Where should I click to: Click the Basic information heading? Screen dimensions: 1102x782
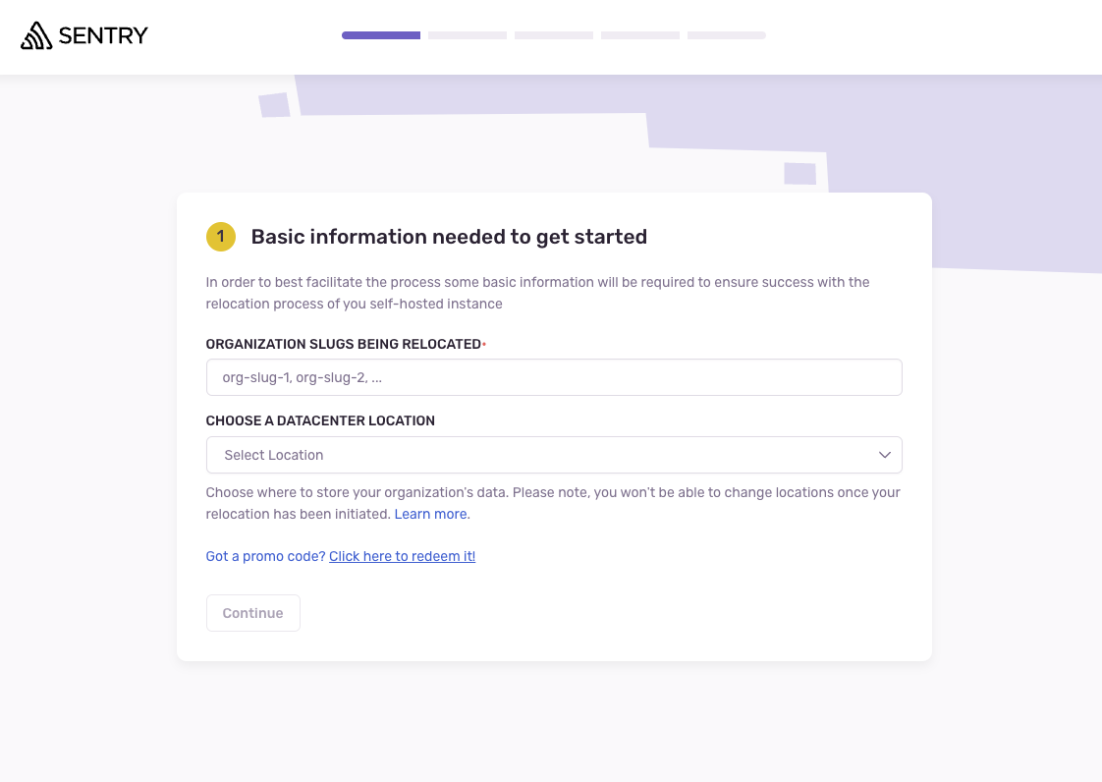[x=449, y=237]
